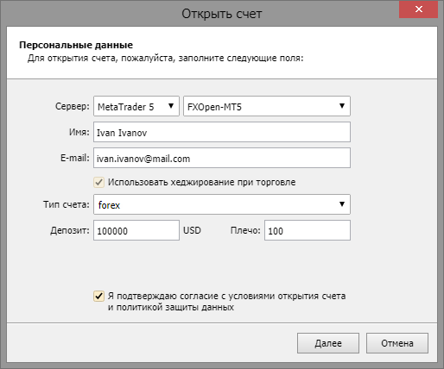Click the FXOpen-MT5 server name text
Screen dimensions: 444x369
coord(214,107)
